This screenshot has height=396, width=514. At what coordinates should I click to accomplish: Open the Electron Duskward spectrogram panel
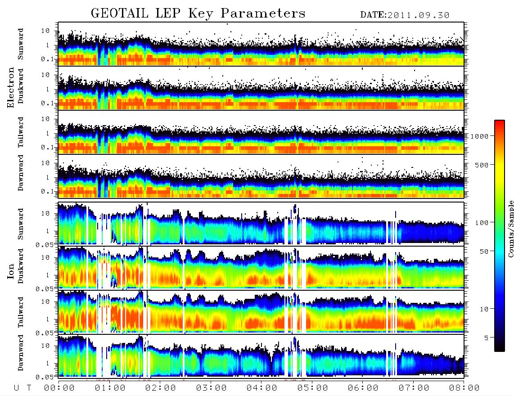[261, 88]
